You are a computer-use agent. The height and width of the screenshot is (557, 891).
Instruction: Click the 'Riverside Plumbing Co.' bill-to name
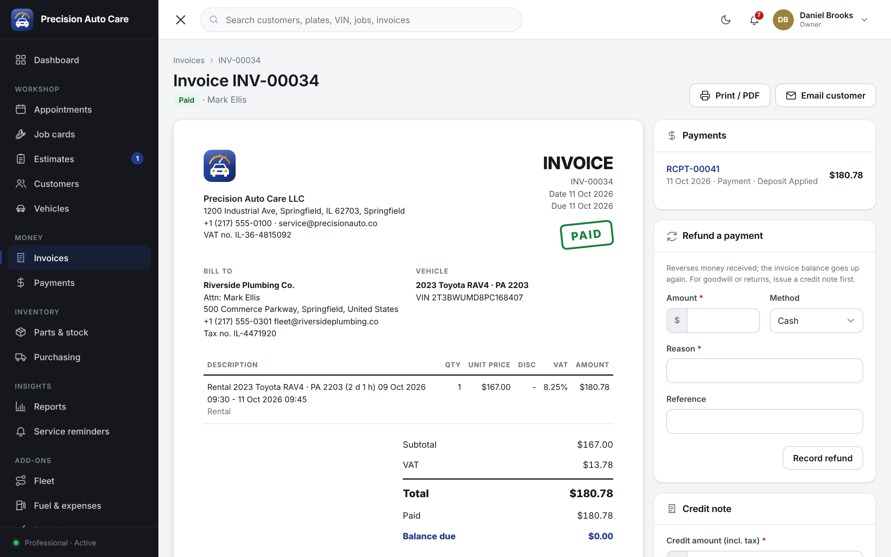click(x=249, y=285)
